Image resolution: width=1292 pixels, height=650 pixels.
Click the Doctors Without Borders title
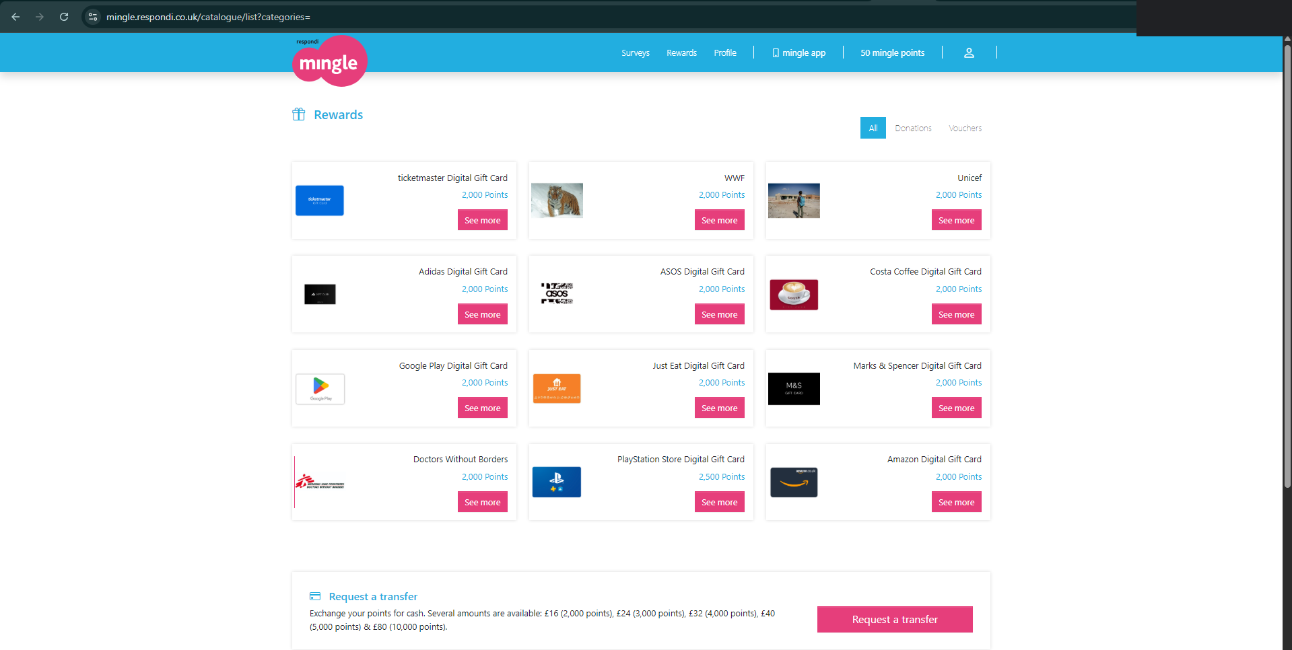(x=461, y=459)
